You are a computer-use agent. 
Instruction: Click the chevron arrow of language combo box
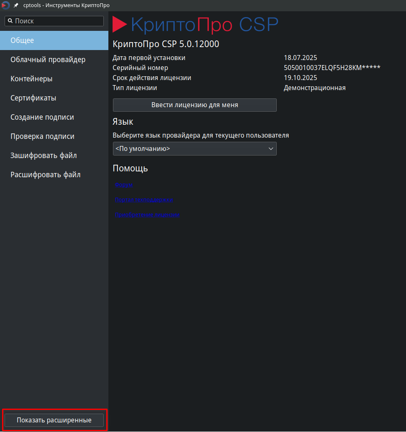pyautogui.click(x=271, y=149)
